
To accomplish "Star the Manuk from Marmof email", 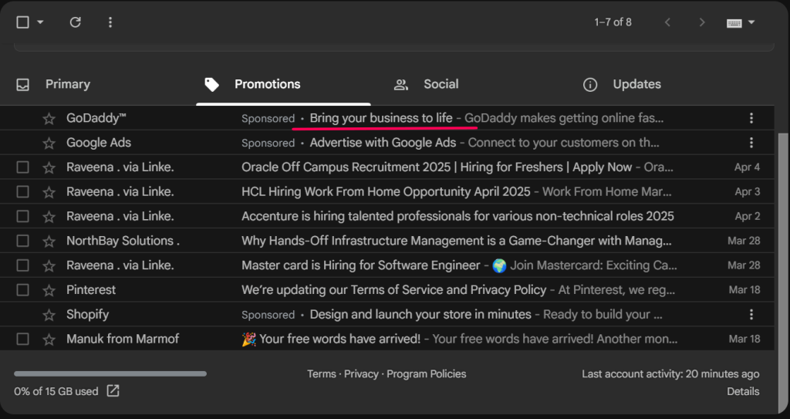I will [x=49, y=340].
